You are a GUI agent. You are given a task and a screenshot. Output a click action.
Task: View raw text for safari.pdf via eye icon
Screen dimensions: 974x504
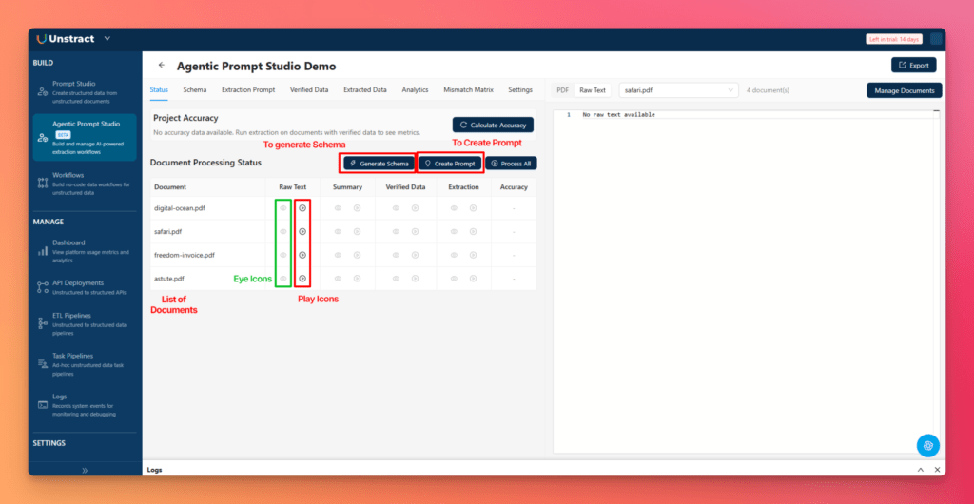pyautogui.click(x=282, y=231)
